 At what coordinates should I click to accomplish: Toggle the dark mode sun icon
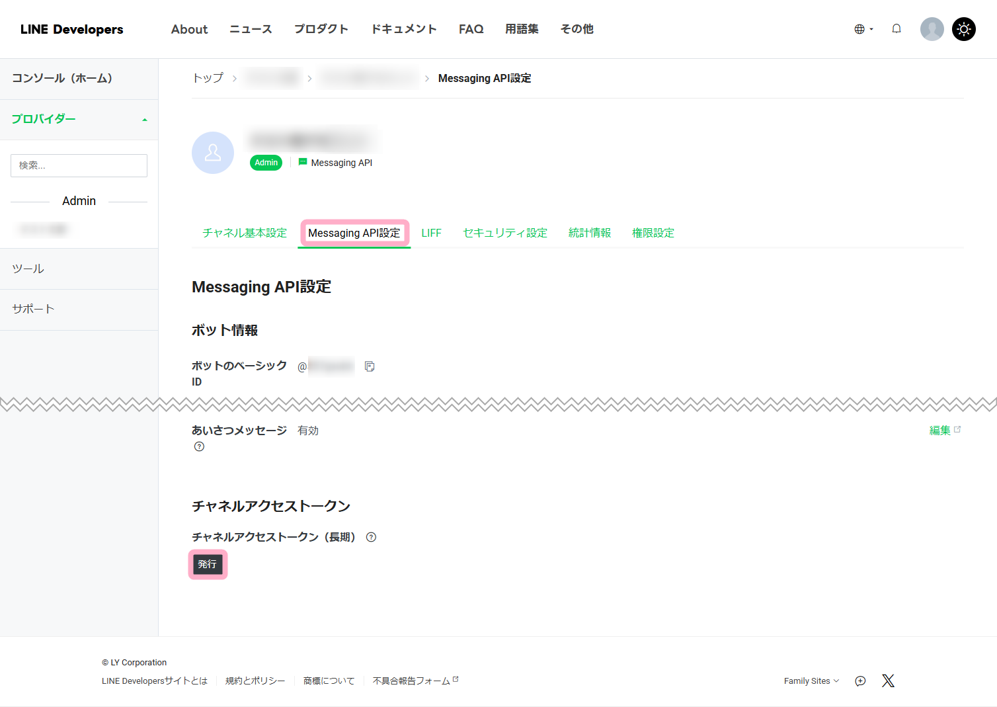(964, 29)
